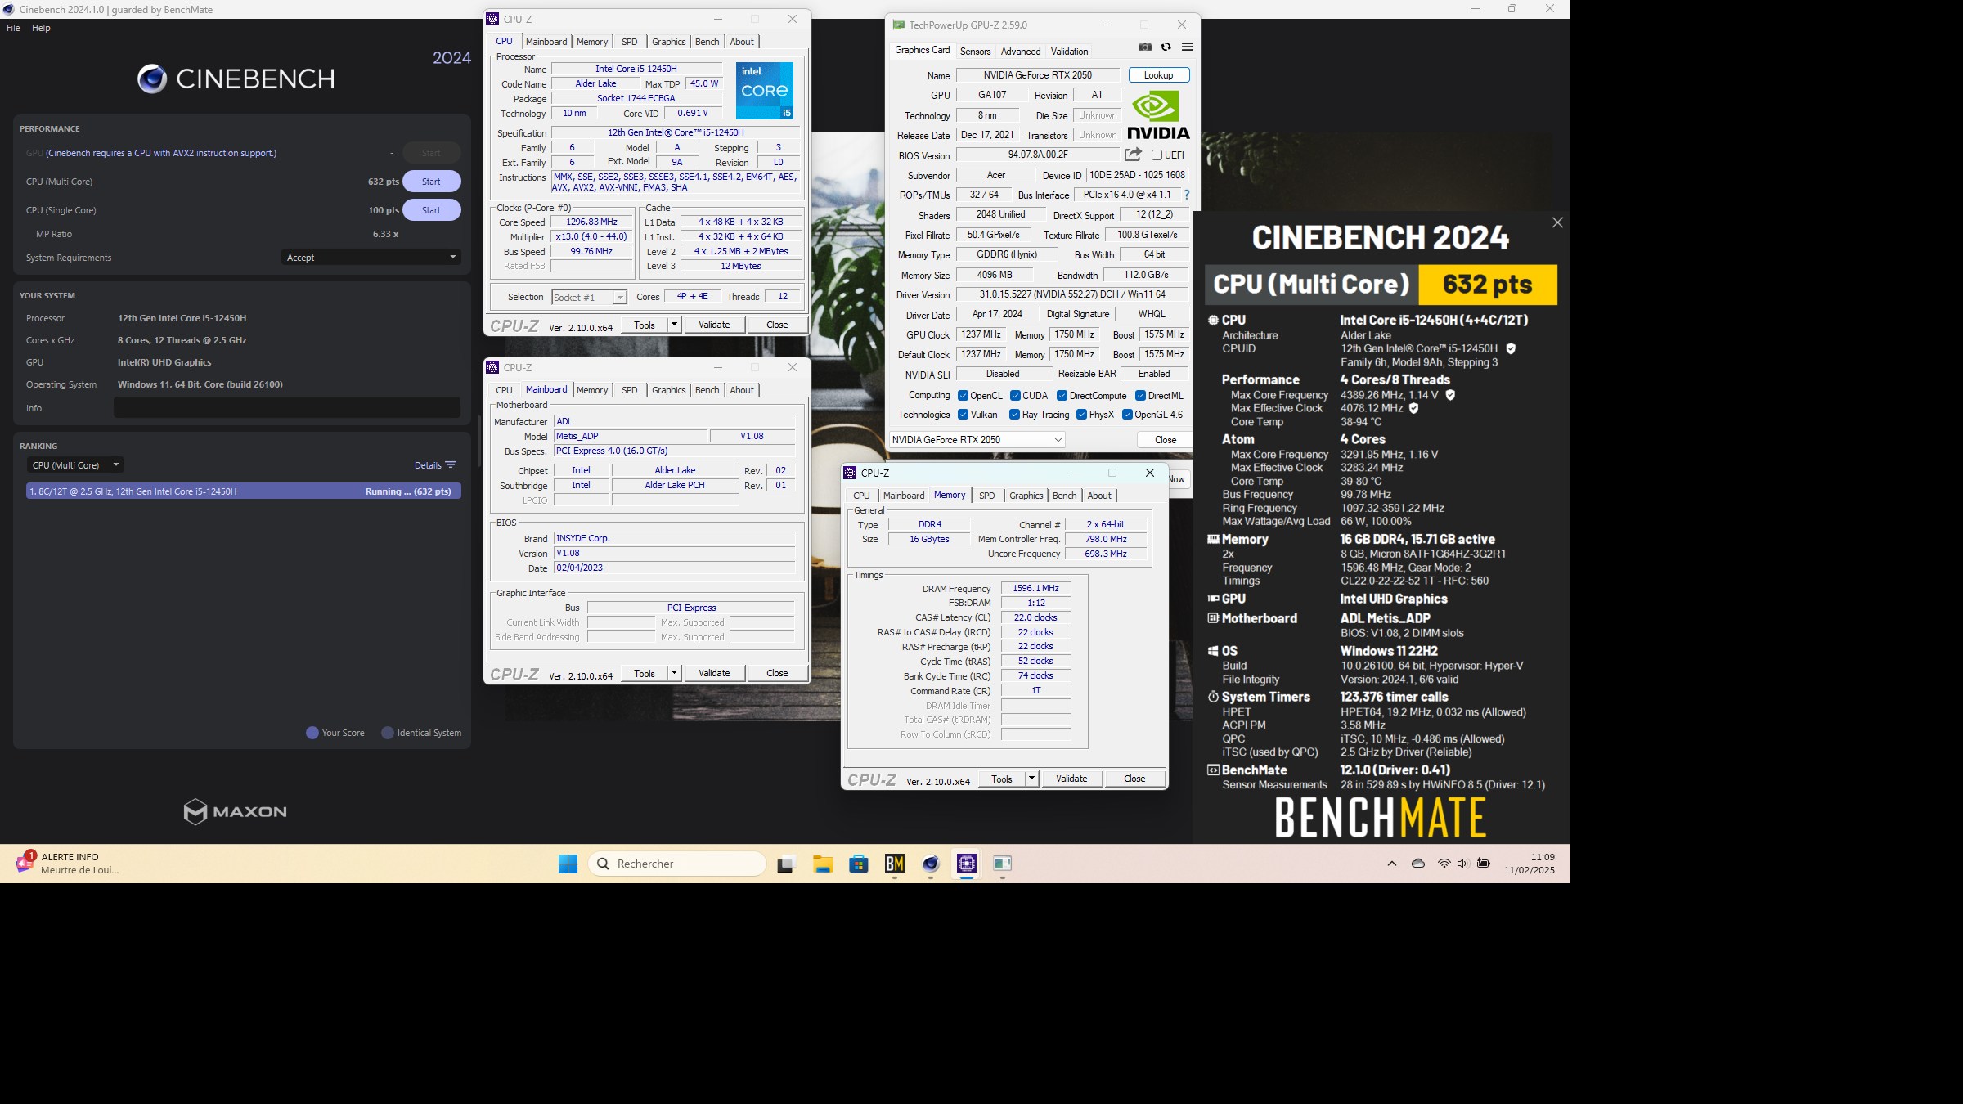
Task: Open Microsoft Store from the taskbar
Action: click(858, 864)
